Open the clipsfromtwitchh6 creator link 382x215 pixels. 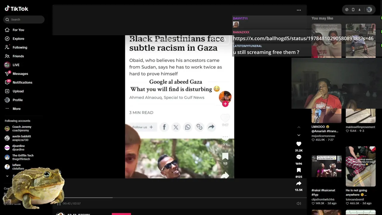(323, 199)
